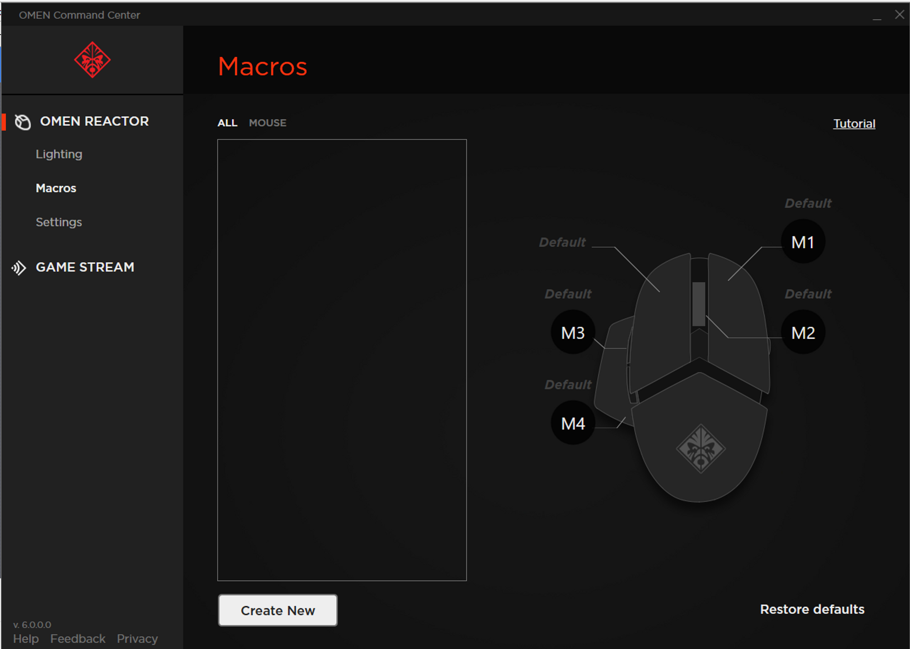Click the OMEN diamond logo in sidebar
Viewport: 910px width, 649px height.
point(92,60)
